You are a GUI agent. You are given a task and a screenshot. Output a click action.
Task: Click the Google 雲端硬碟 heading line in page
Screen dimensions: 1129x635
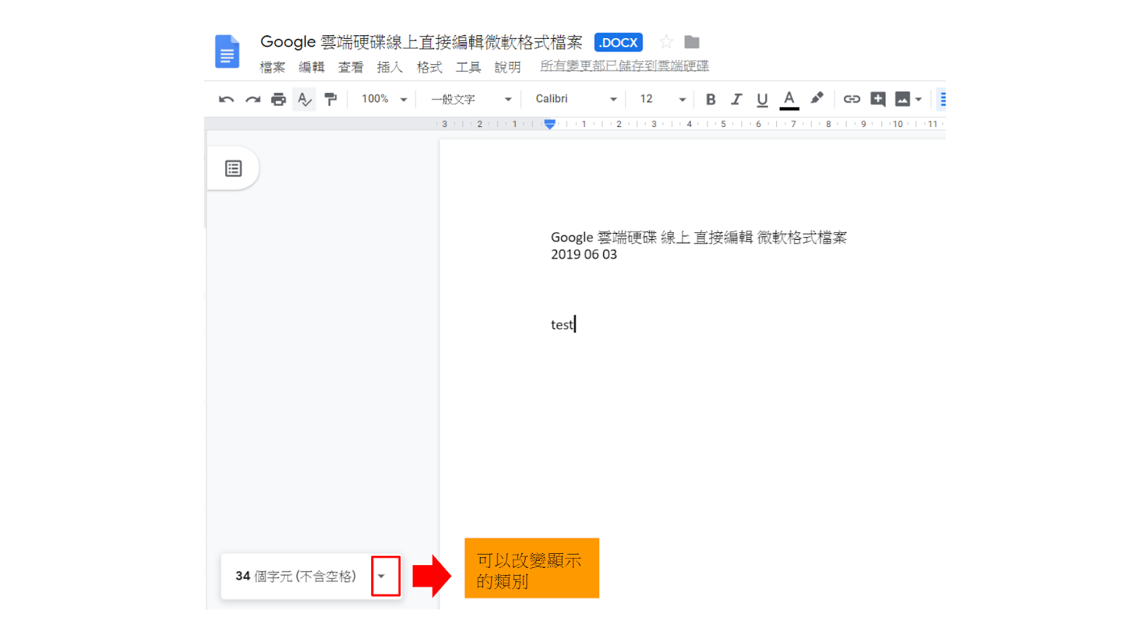click(699, 238)
